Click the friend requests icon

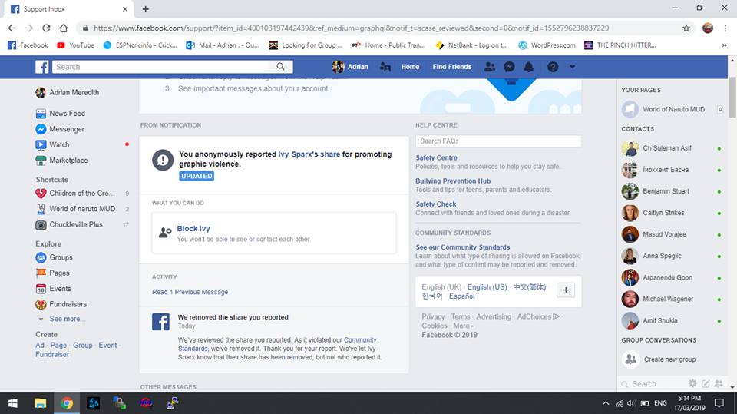point(490,67)
